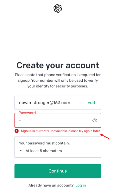120x190 pixels.
Task: Click the green Continue button
Action: tap(58, 171)
